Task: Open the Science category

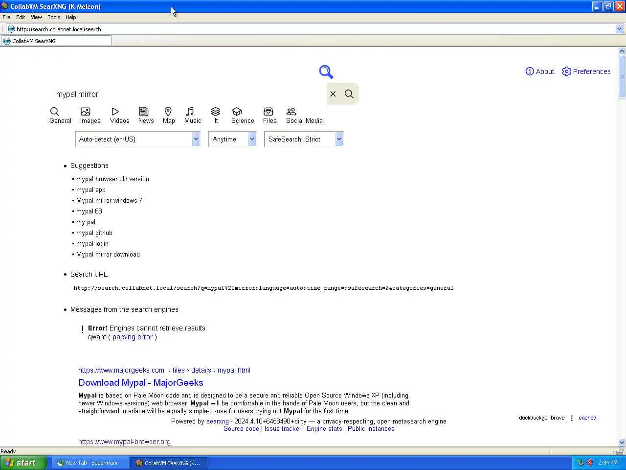Action: 243,116
